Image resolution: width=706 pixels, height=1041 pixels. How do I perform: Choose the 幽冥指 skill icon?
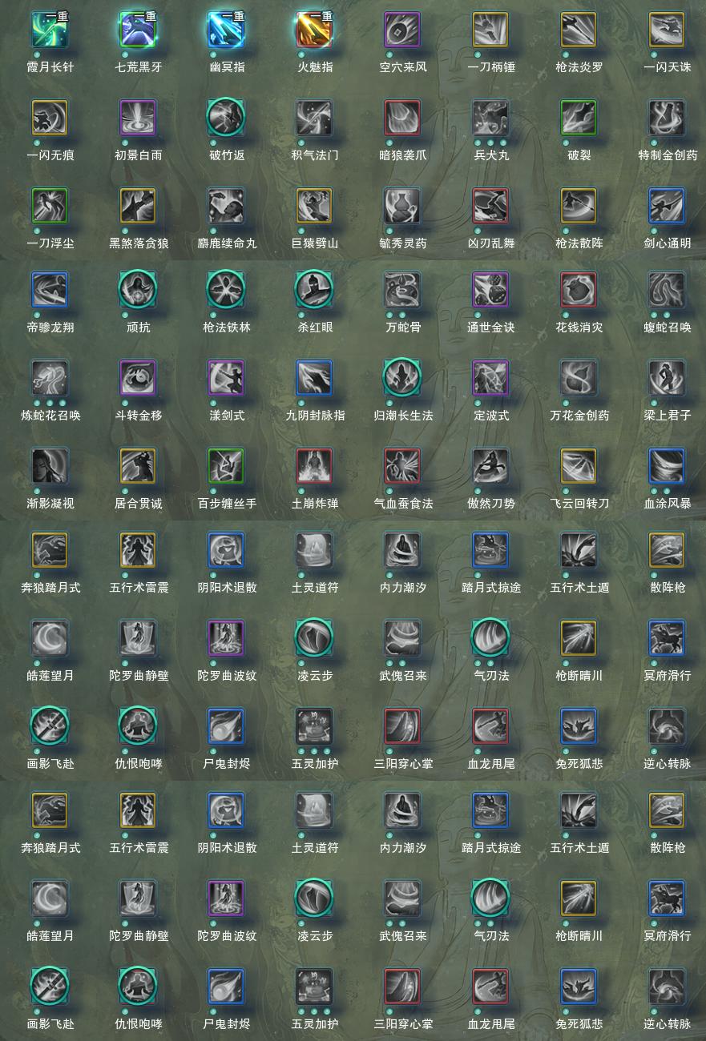click(x=226, y=30)
